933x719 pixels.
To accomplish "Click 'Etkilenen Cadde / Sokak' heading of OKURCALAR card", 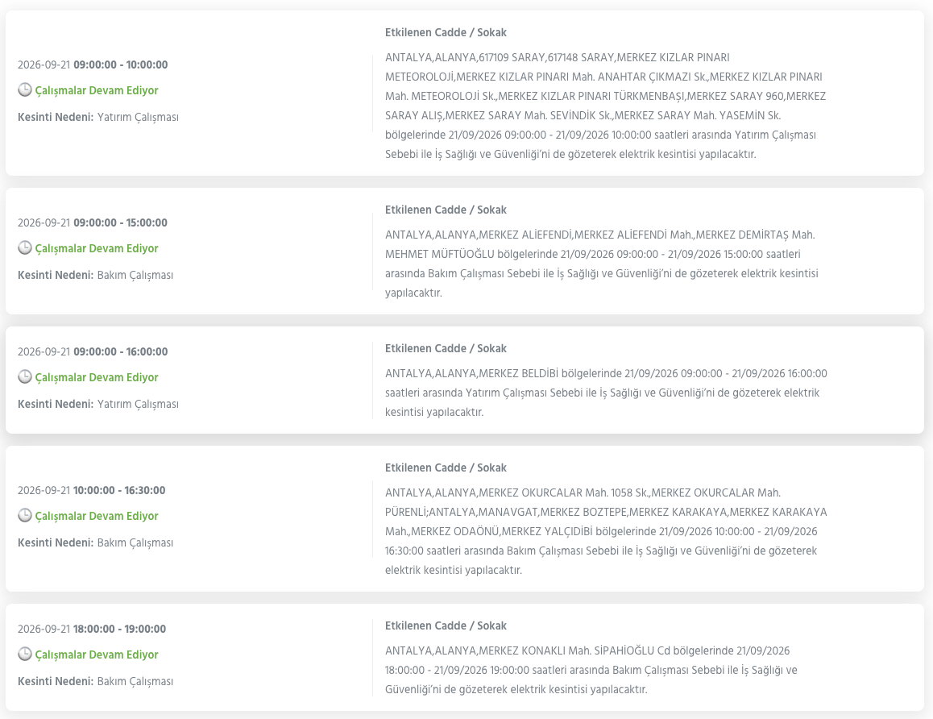I will pyautogui.click(x=446, y=468).
